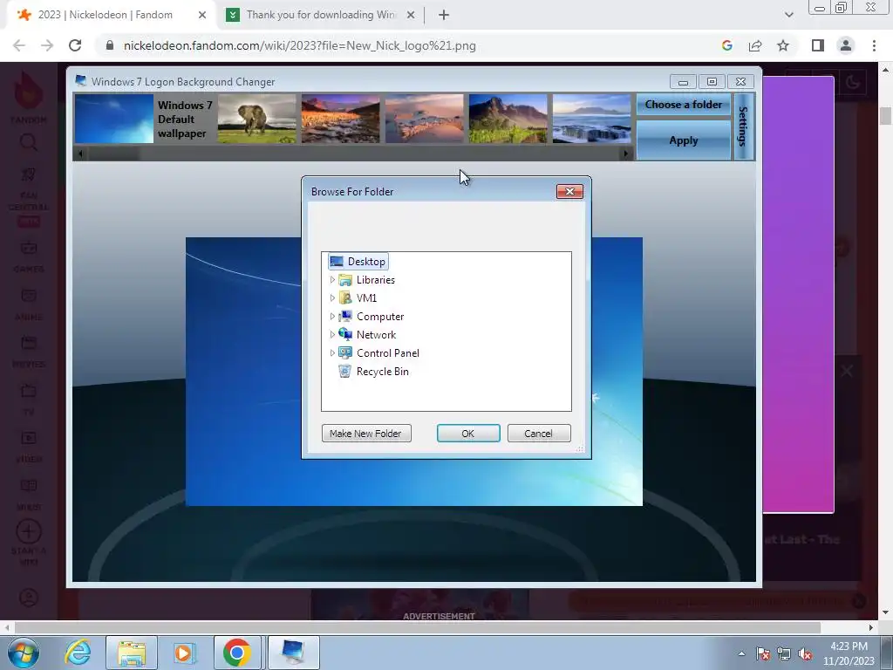Open Windows Explorer from taskbar

[132, 653]
